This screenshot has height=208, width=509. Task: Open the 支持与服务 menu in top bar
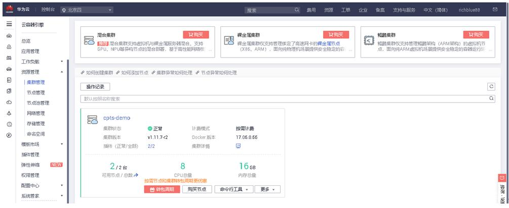point(404,10)
